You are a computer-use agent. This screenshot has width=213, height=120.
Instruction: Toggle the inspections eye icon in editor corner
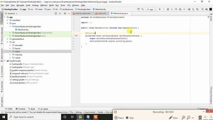point(208,17)
